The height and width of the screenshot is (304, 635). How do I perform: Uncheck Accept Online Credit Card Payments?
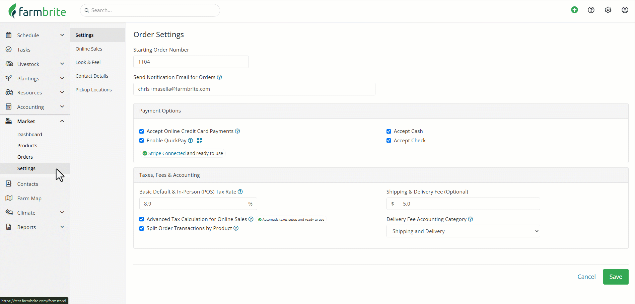click(142, 131)
